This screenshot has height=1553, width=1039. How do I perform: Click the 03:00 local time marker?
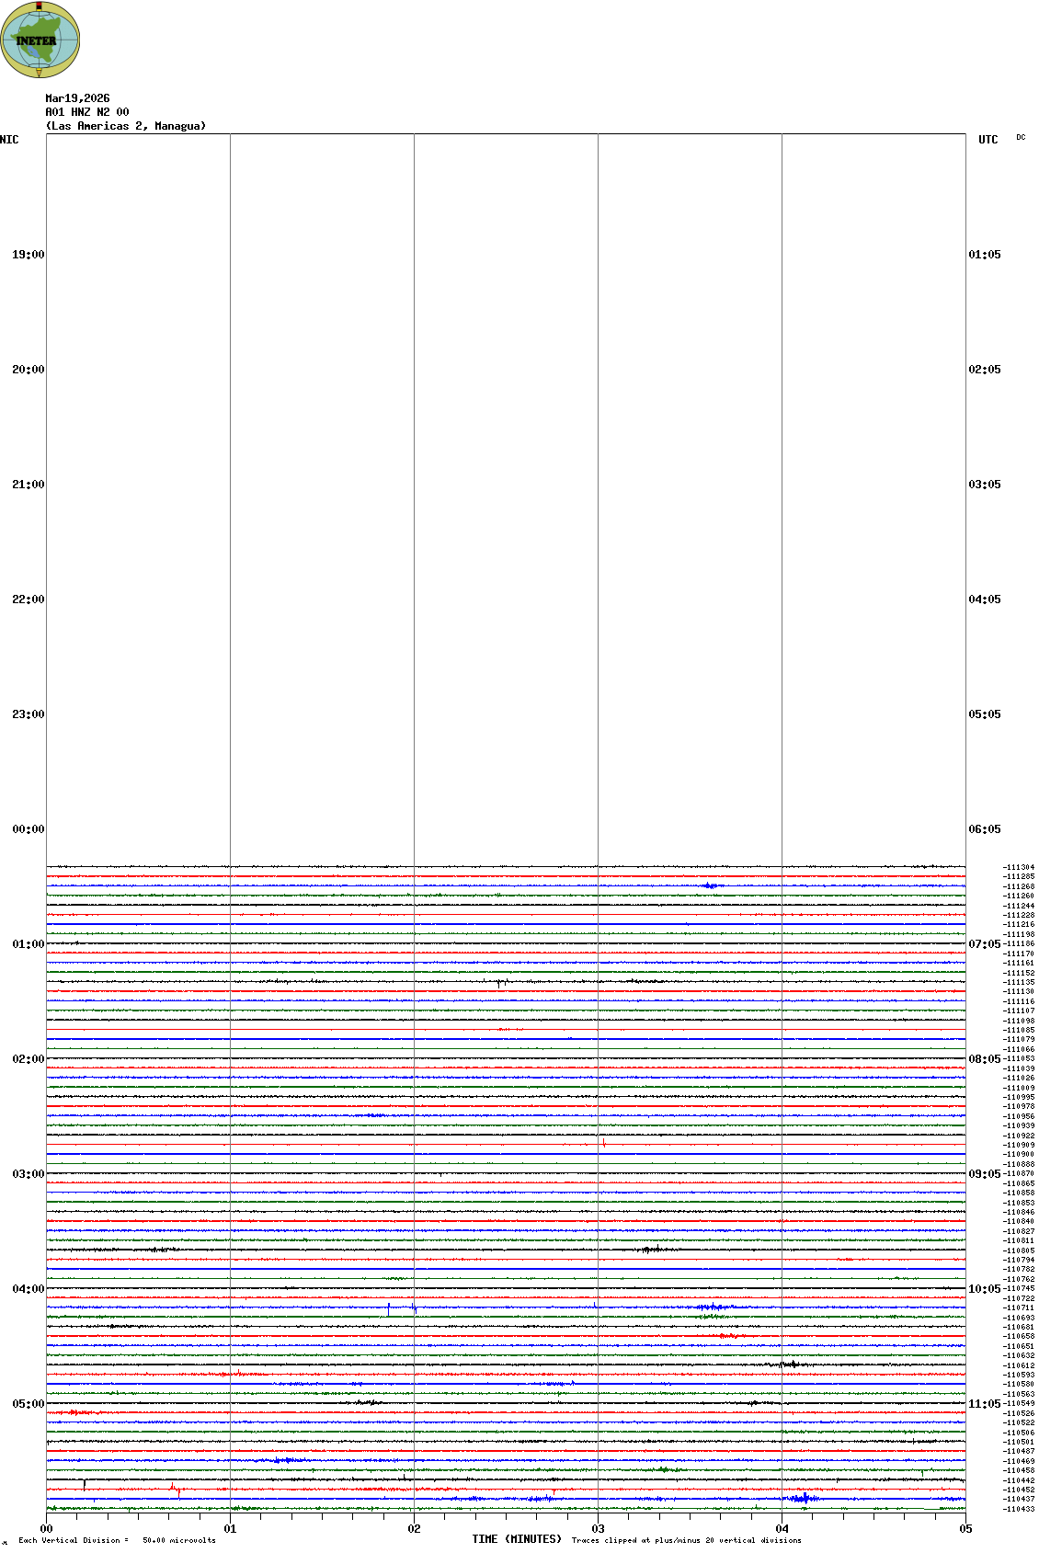(x=28, y=1174)
